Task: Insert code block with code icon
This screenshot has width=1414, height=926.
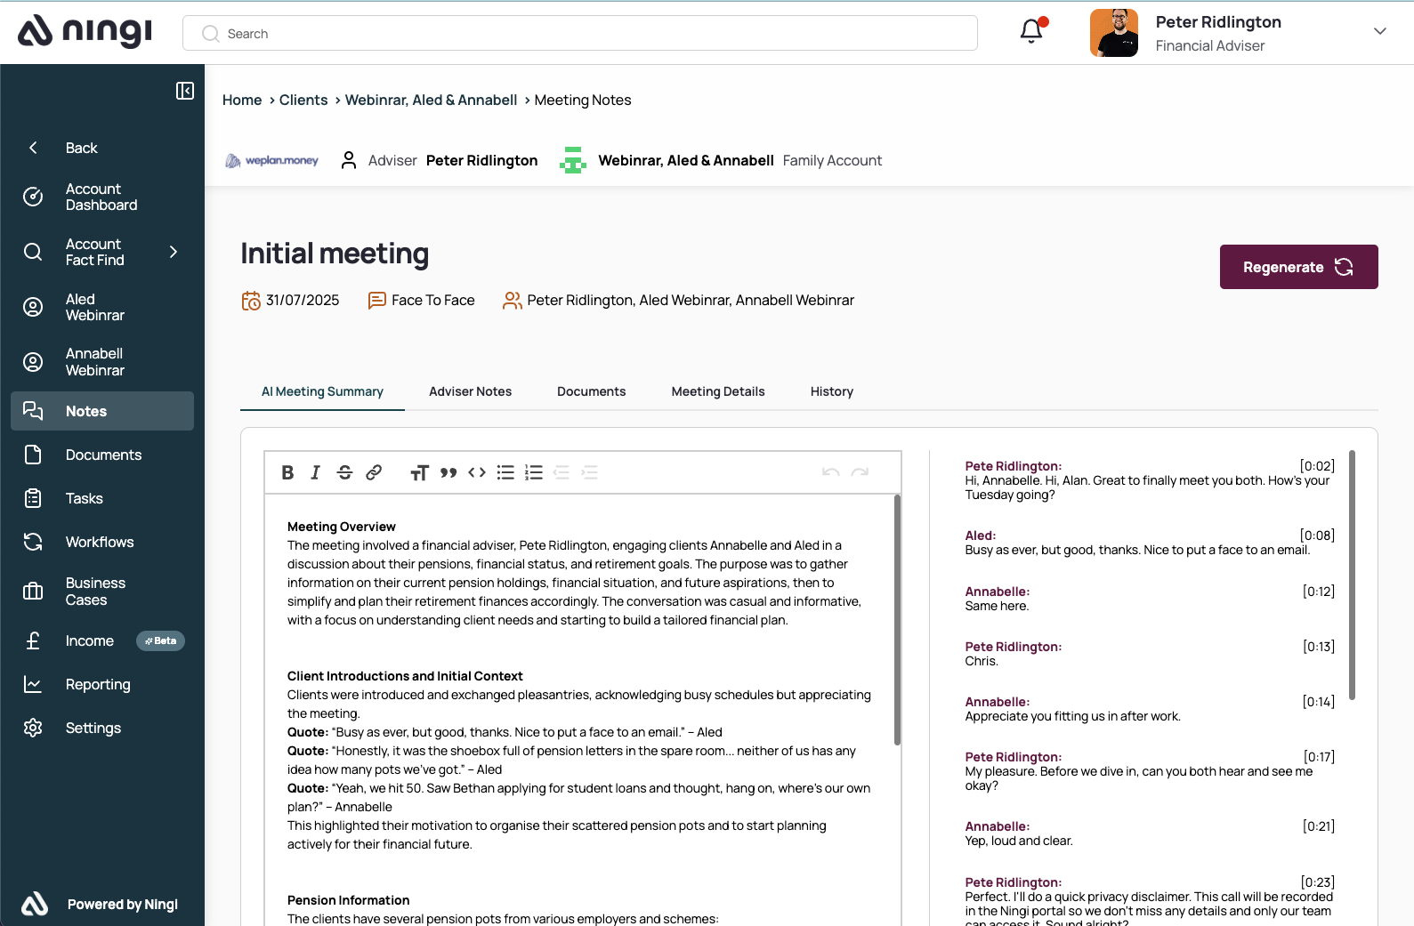Action: point(477,472)
